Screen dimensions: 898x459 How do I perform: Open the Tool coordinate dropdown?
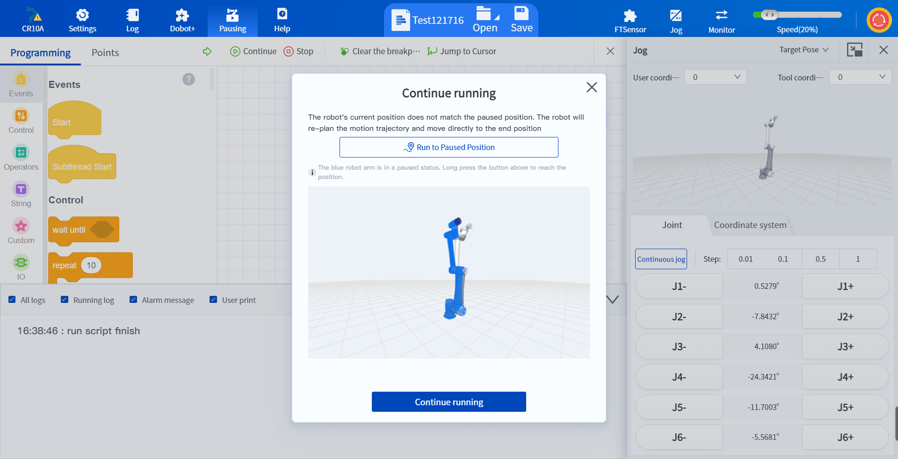860,77
